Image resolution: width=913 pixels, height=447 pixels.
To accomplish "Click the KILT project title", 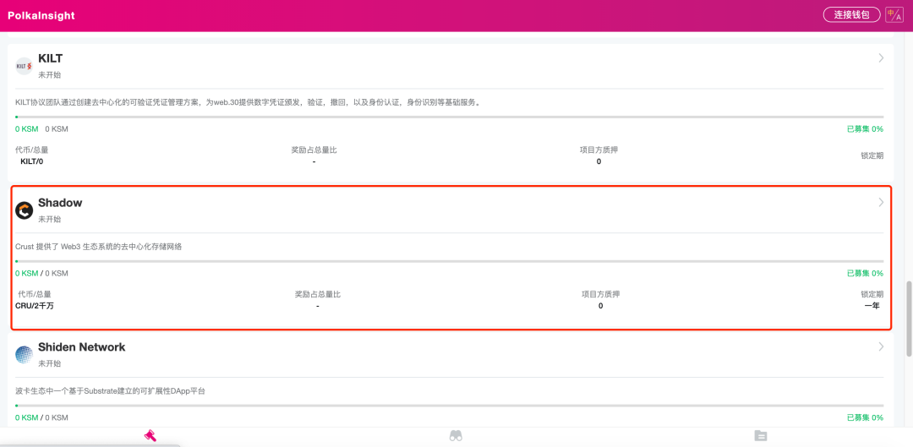I will click(50, 58).
